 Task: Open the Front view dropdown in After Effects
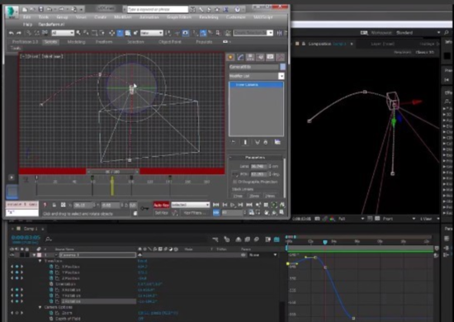click(x=399, y=219)
